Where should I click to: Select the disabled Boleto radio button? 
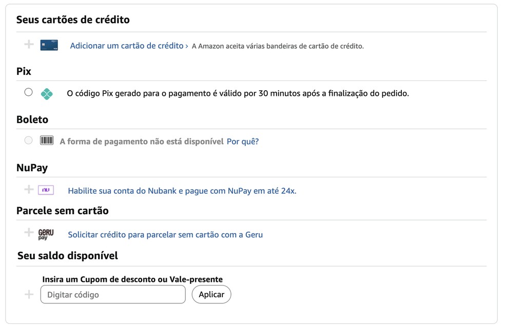tap(28, 139)
